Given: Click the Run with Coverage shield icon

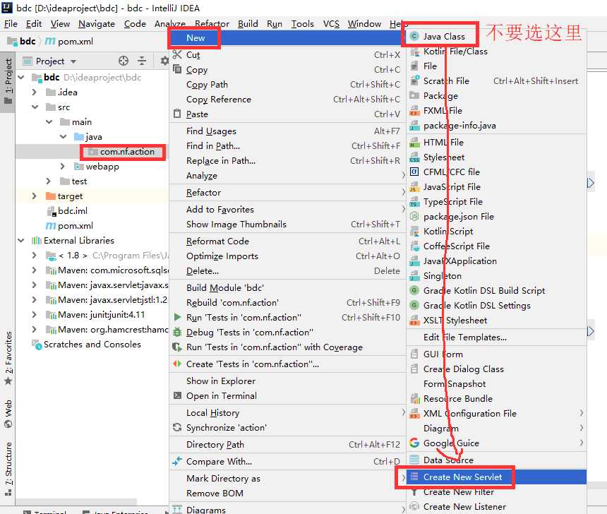Looking at the screenshot, I should 177,347.
